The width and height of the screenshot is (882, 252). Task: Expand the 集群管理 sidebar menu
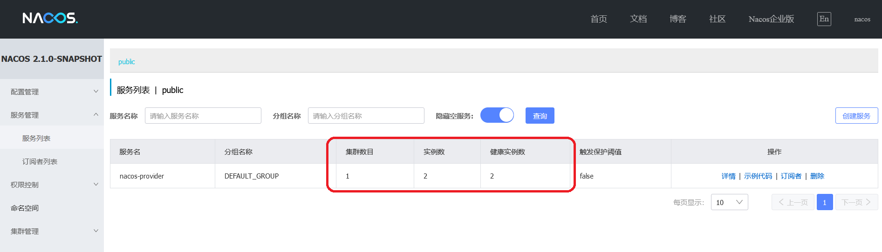52,231
